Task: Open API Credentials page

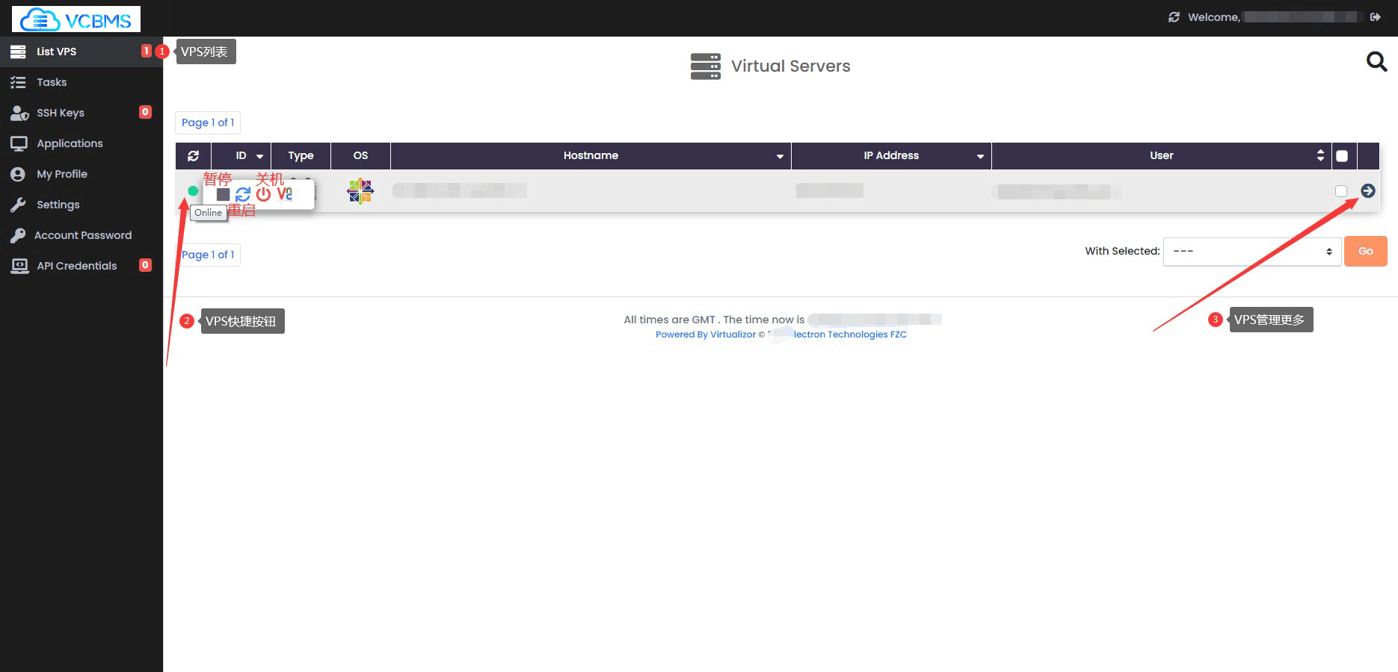Action: pyautogui.click(x=81, y=266)
